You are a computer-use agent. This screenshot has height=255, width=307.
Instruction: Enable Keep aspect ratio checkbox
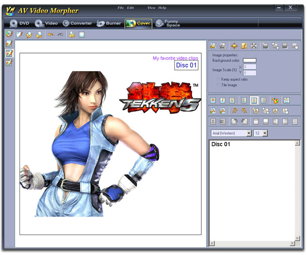tap(218, 79)
